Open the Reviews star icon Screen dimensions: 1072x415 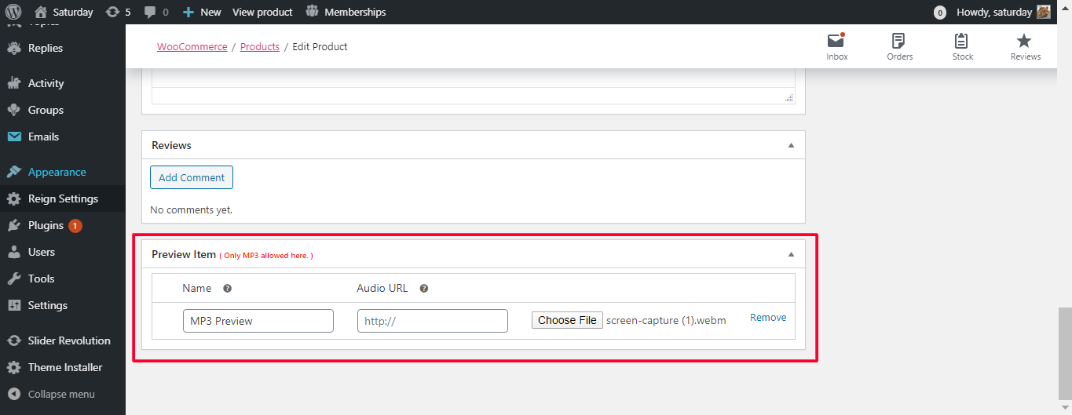1025,46
